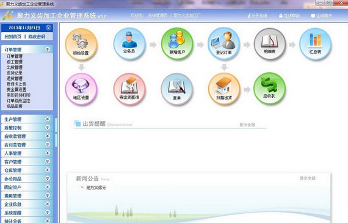The height and width of the screenshot is (223, 348).
Task: Expand the 应收款管理 section
Action: 27,136
